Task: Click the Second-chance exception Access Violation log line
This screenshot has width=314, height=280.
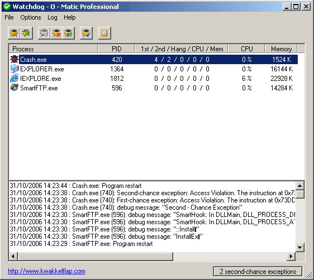Action: pos(152,193)
